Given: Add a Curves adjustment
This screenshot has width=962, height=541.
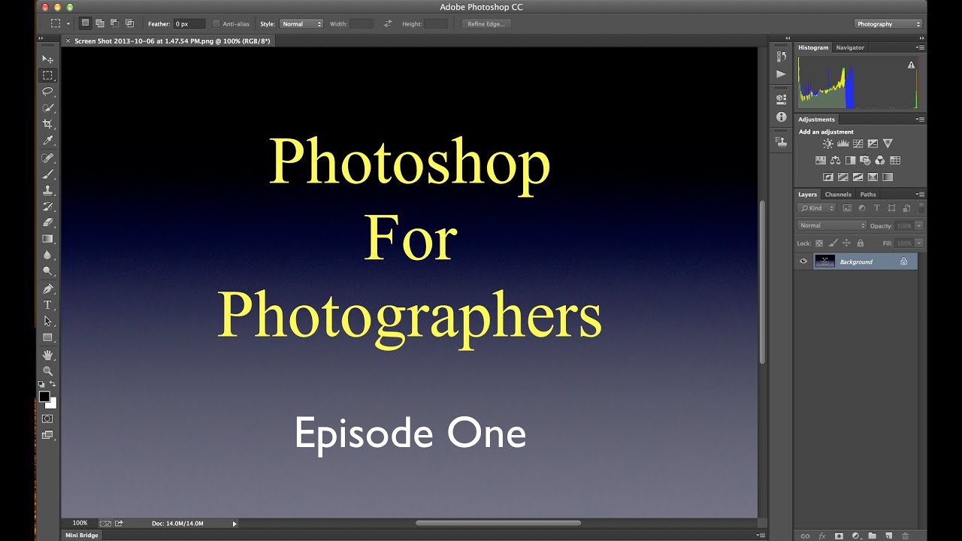Looking at the screenshot, I should [x=858, y=144].
